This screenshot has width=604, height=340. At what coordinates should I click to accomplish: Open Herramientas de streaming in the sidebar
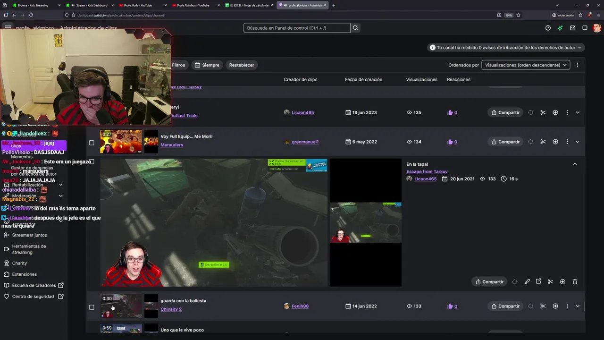click(29, 249)
